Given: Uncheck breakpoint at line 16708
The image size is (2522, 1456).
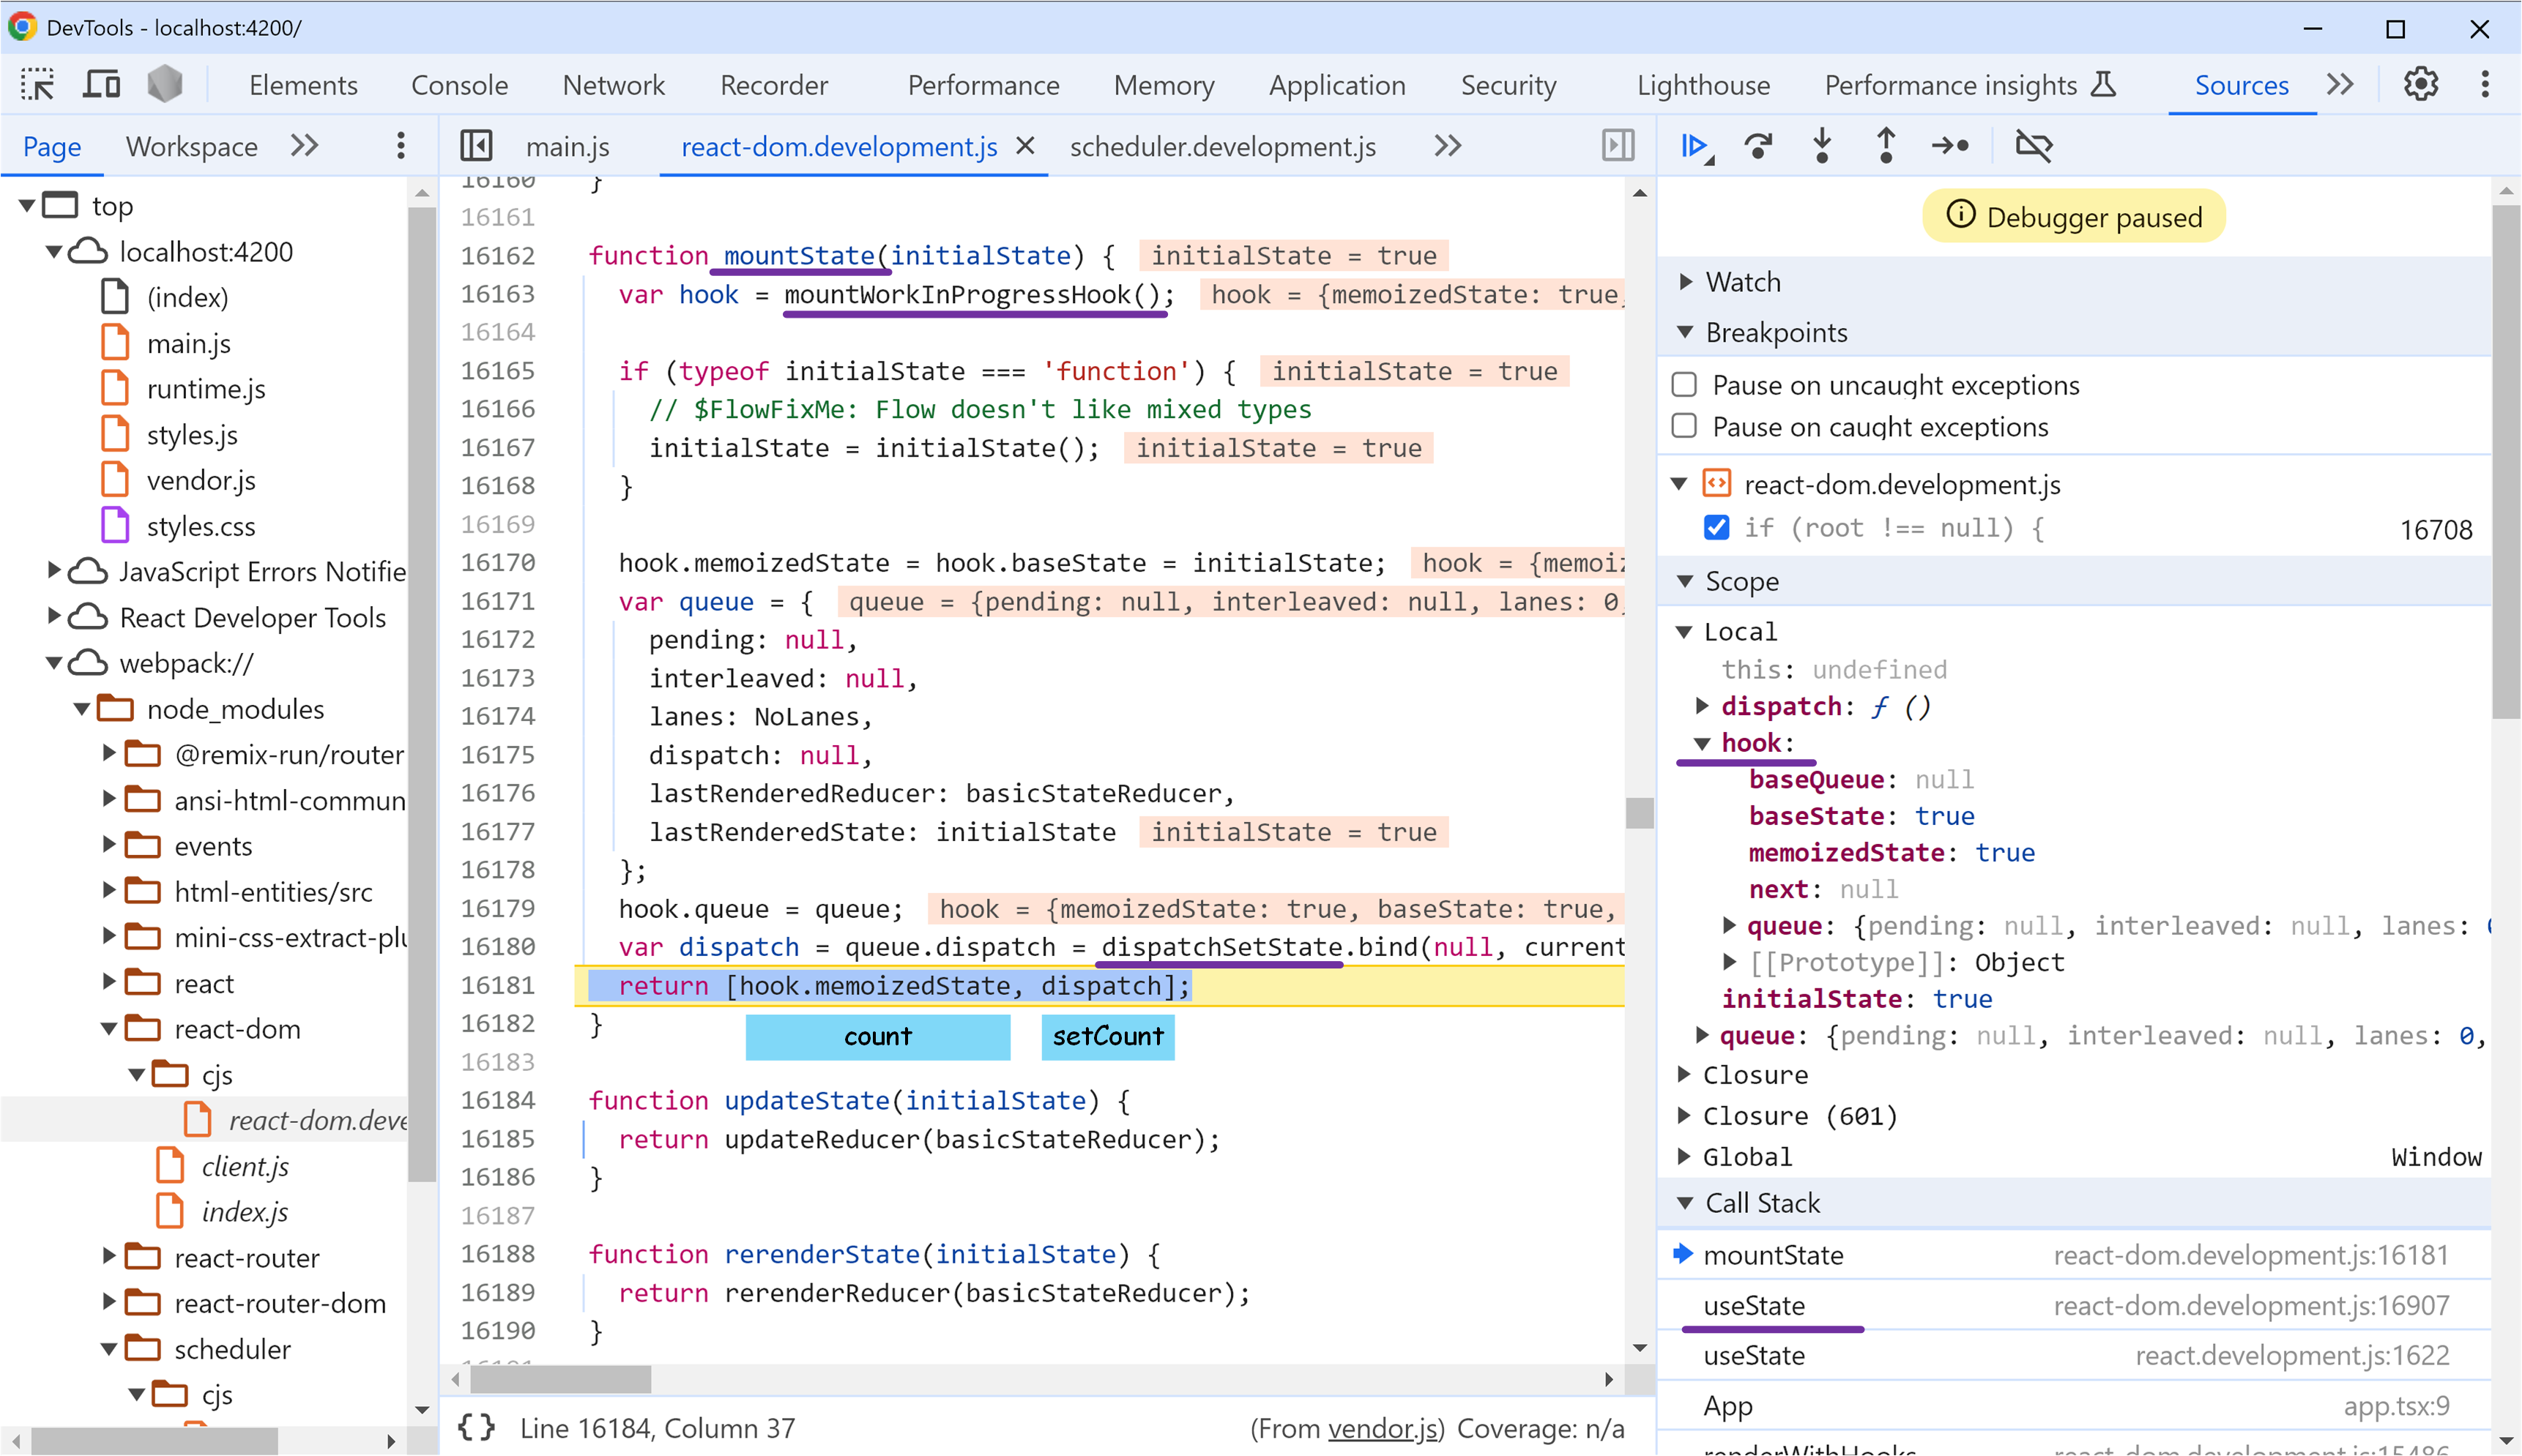Looking at the screenshot, I should [1716, 528].
